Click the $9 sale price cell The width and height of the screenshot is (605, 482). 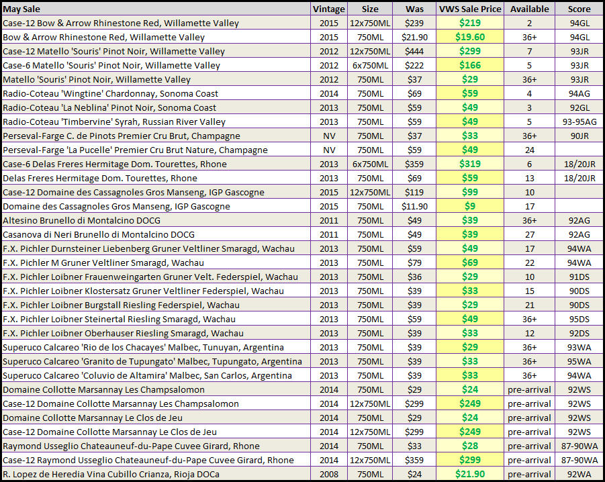click(x=470, y=206)
